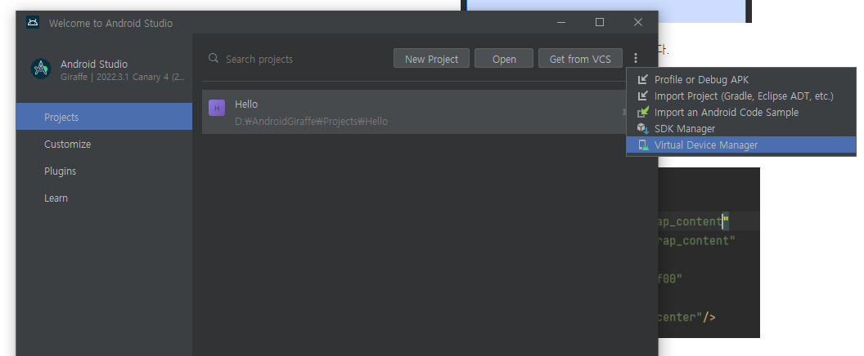
Task: Select Import an Android Code Sample
Action: (741, 112)
